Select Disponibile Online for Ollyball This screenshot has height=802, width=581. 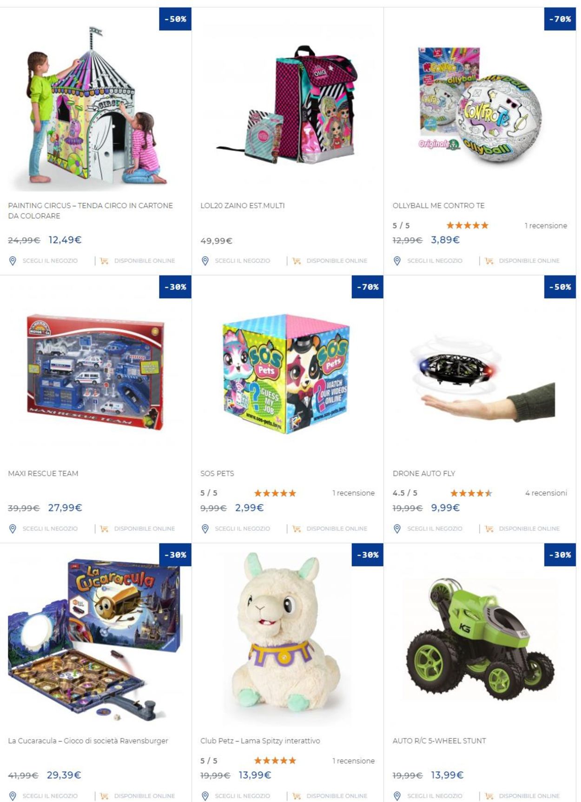[529, 261]
